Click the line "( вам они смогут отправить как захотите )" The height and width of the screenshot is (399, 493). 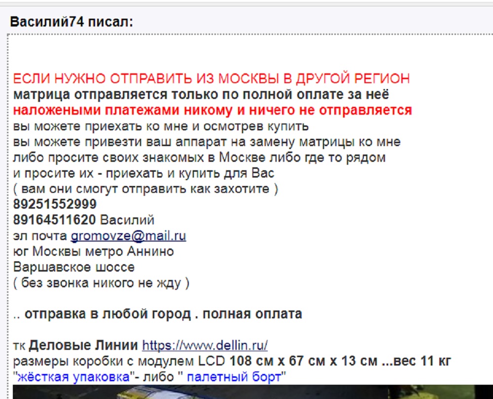point(145,189)
